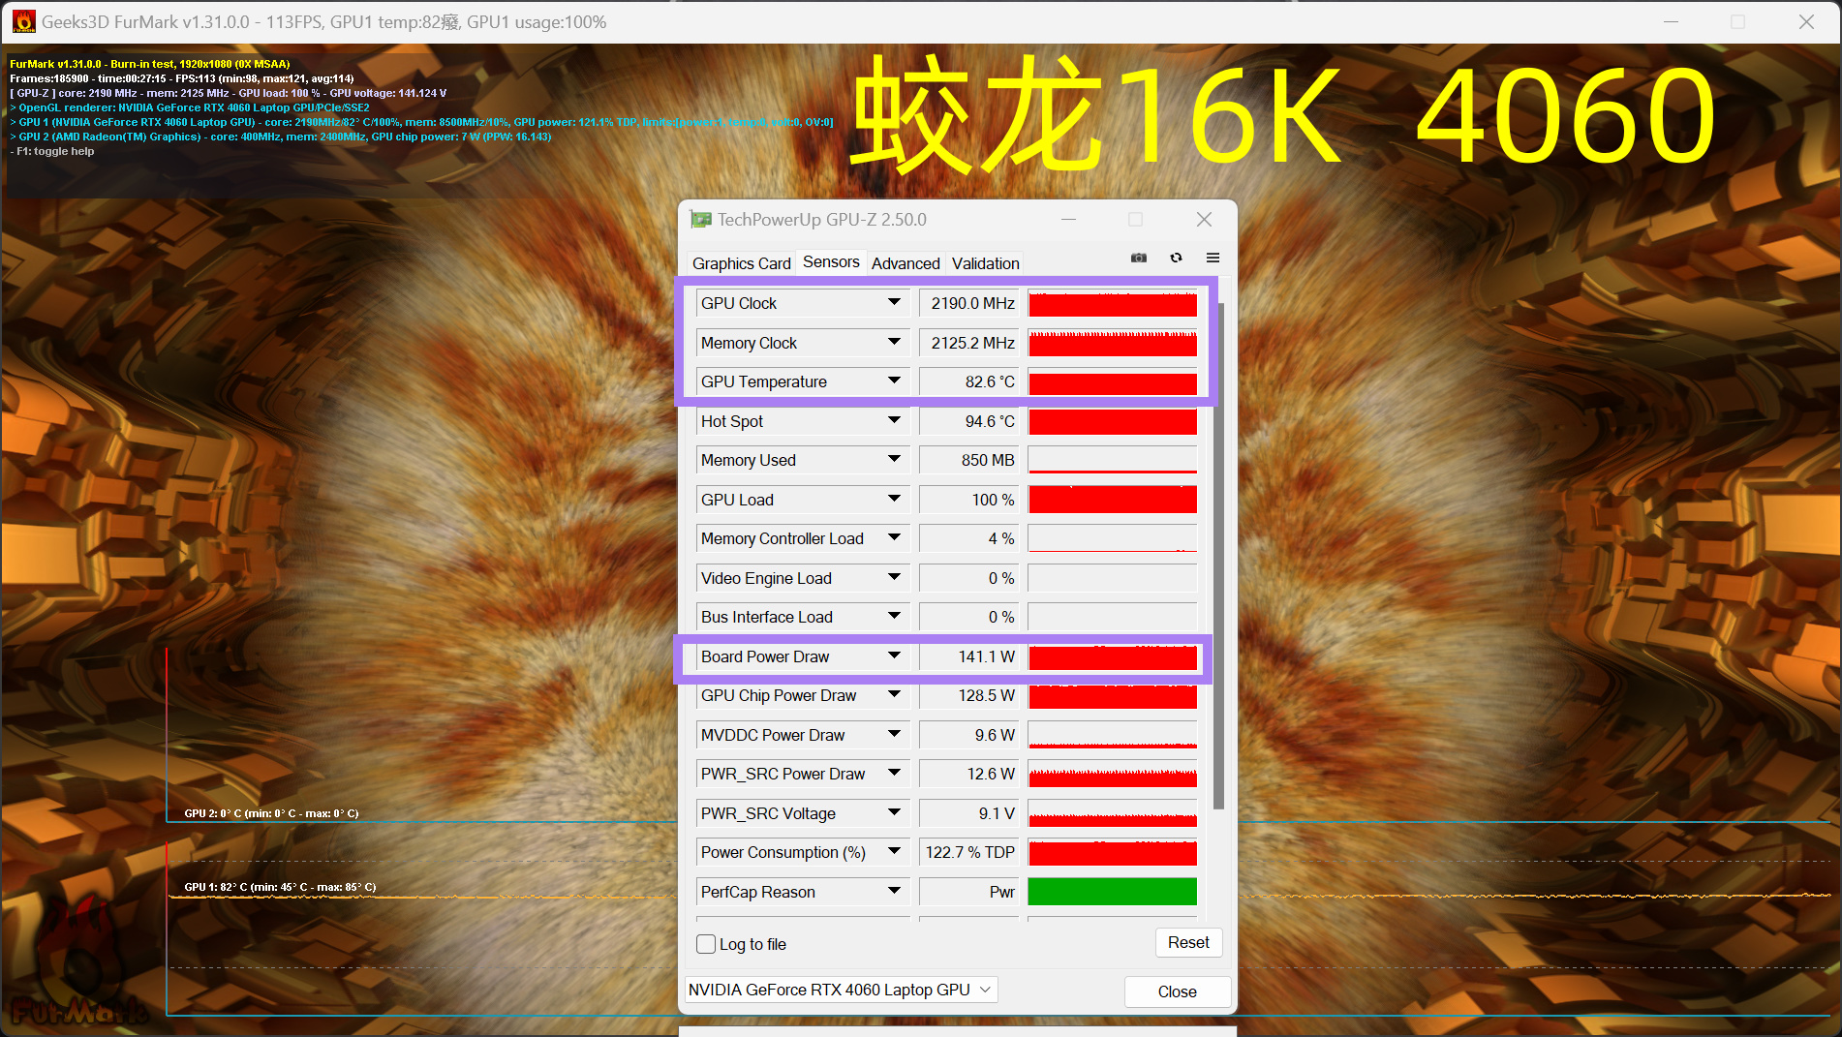
Task: Click the GPU-Z sensors vertical scrollbar
Action: point(1218,557)
